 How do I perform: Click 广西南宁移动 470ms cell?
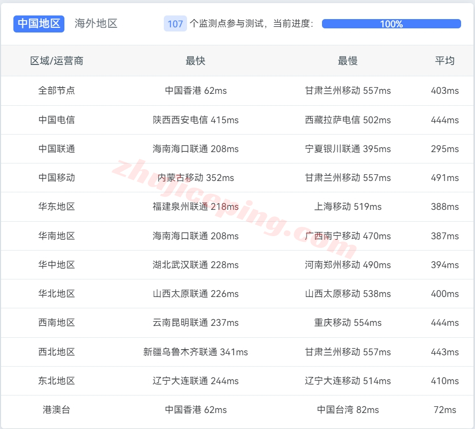348,236
